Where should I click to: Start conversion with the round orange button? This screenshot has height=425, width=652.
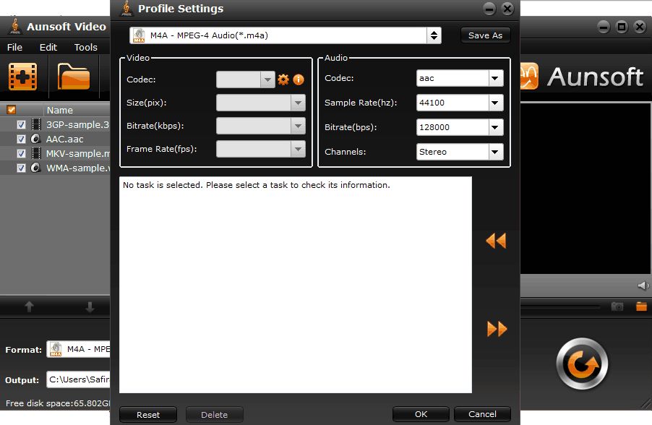tap(582, 364)
